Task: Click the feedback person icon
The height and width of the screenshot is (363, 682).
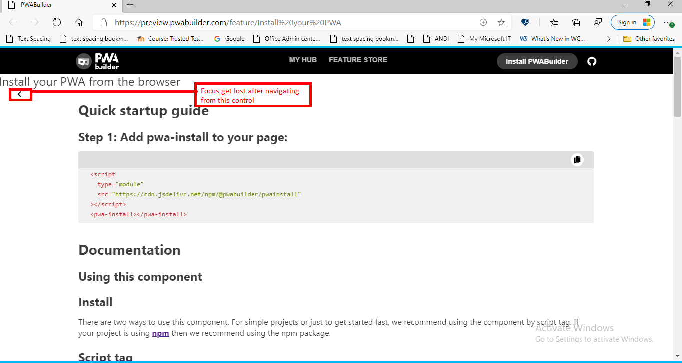Action: pos(598,22)
